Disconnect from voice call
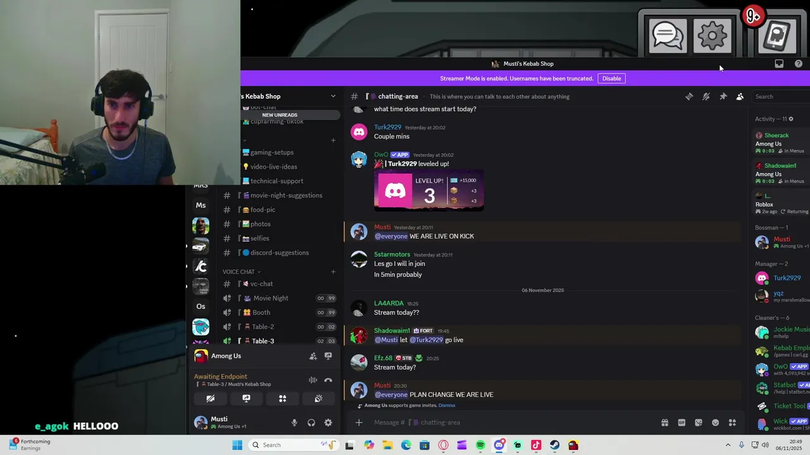 (x=328, y=380)
